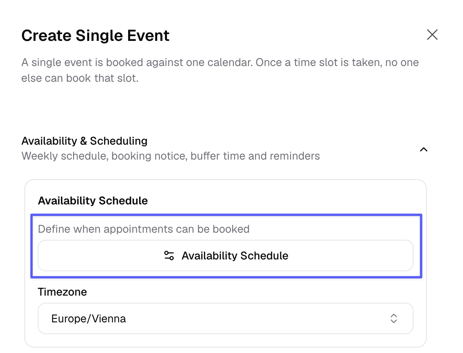Collapse the Availability & Scheduling section chevron
This screenshot has height=353, width=463.
tap(423, 149)
